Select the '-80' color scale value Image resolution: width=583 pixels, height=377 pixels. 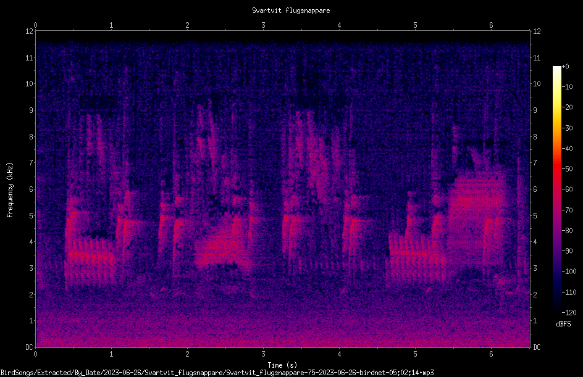(x=567, y=231)
